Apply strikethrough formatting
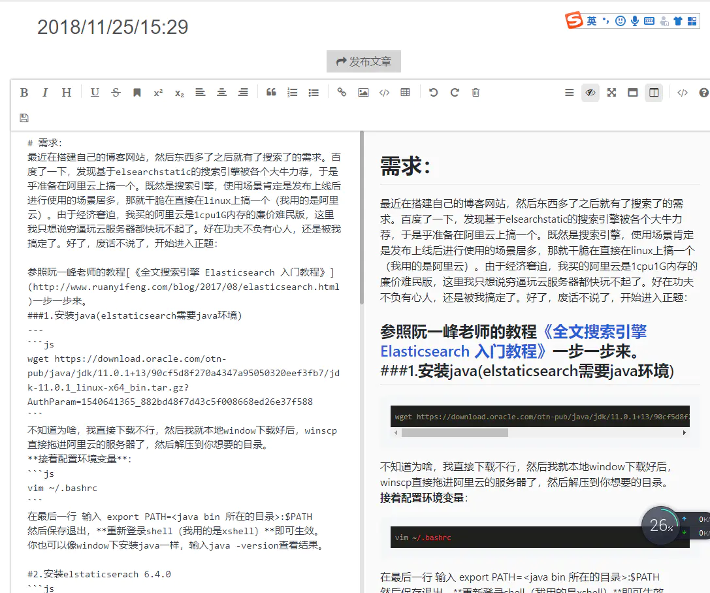The width and height of the screenshot is (710, 593). (116, 93)
